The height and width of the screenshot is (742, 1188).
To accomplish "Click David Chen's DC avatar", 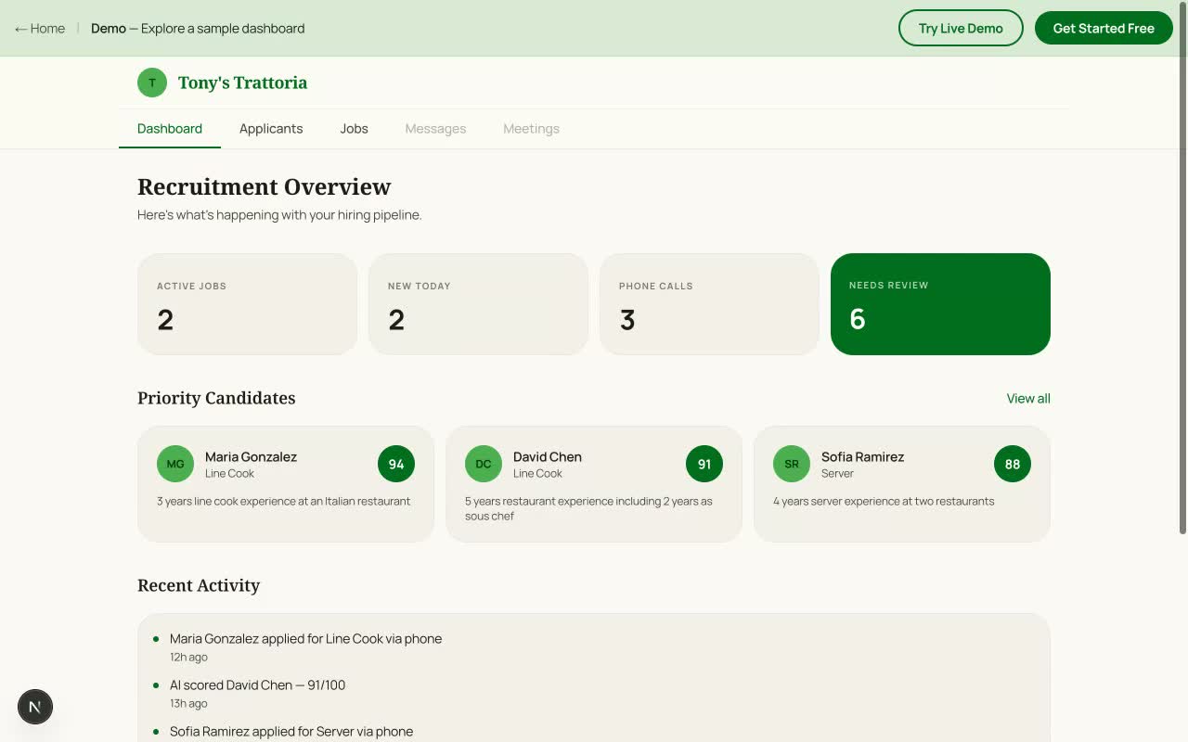I will tap(484, 464).
